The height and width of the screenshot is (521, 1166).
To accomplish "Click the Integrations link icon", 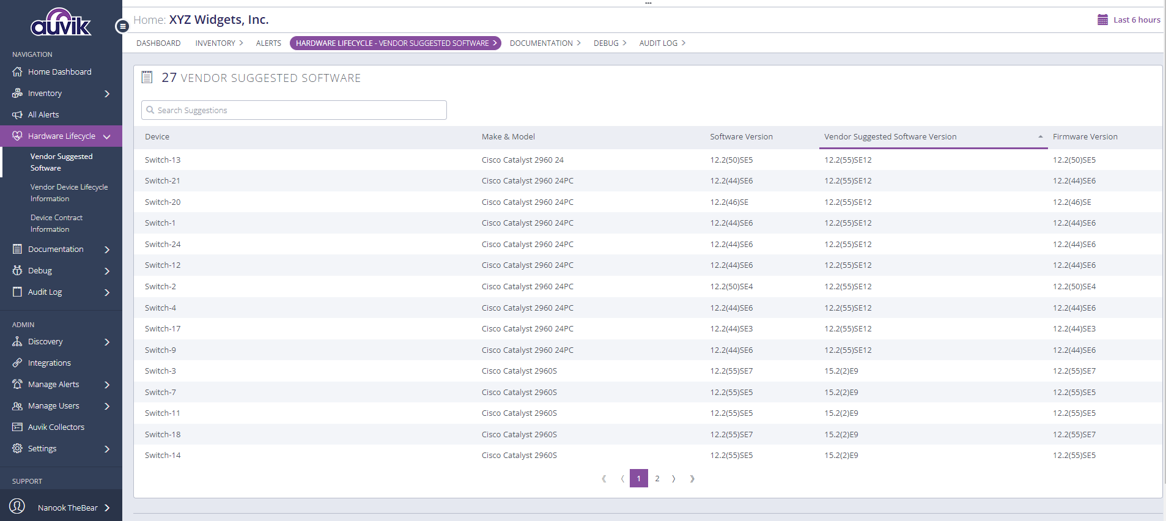I will point(17,363).
